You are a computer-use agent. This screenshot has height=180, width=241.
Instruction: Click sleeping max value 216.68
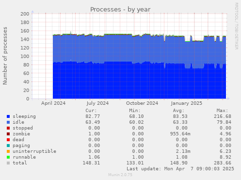(223, 116)
